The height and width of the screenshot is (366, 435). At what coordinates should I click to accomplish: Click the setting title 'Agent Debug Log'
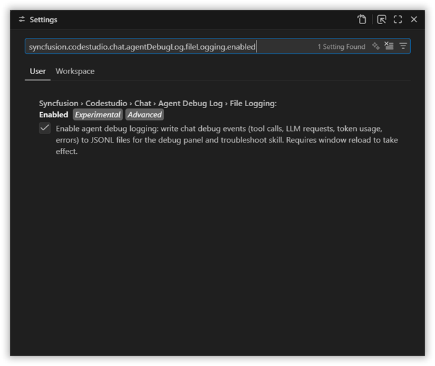coord(190,104)
